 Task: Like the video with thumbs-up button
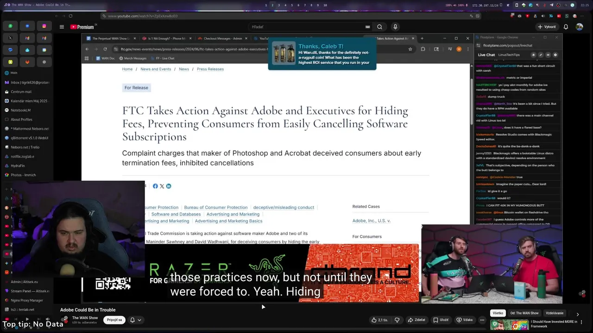point(379,320)
